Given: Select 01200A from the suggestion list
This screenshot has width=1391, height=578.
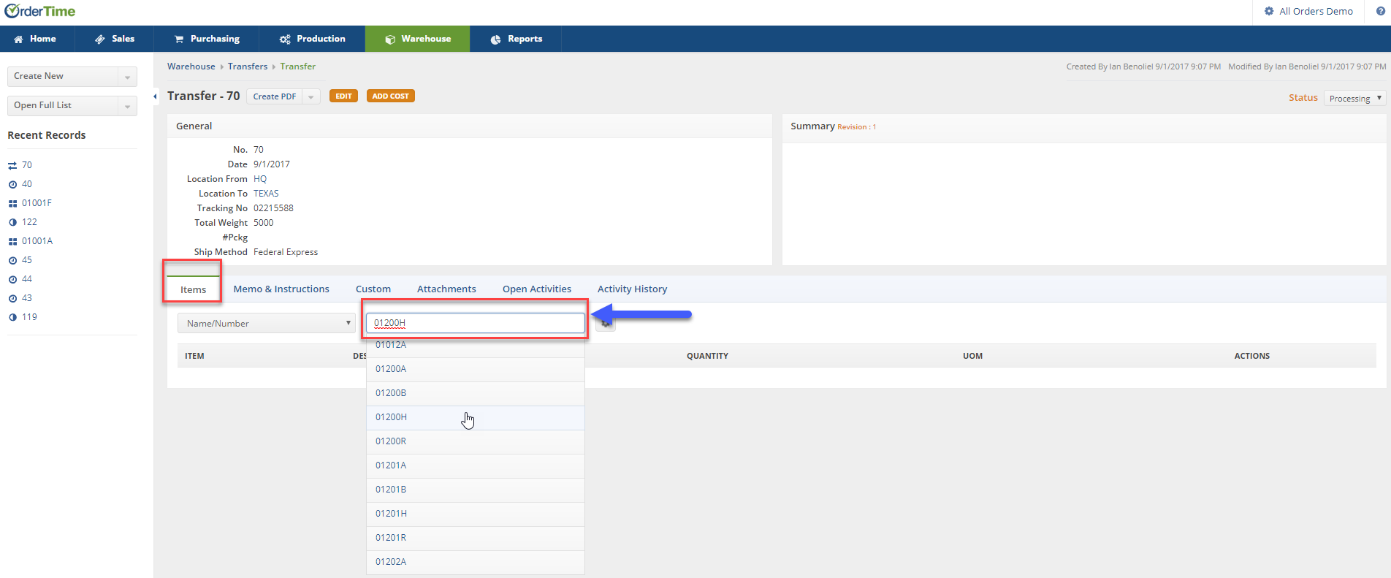Looking at the screenshot, I should (475, 370).
